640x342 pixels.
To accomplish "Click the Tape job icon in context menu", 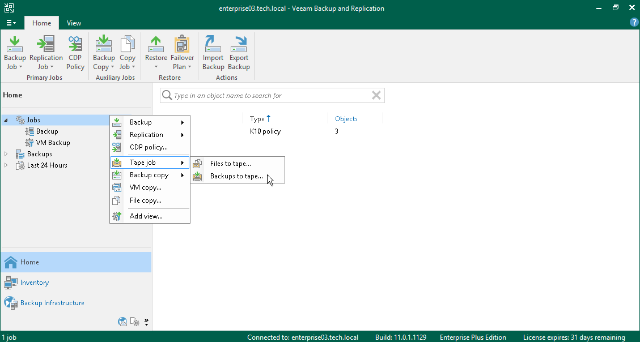I will pos(117,163).
